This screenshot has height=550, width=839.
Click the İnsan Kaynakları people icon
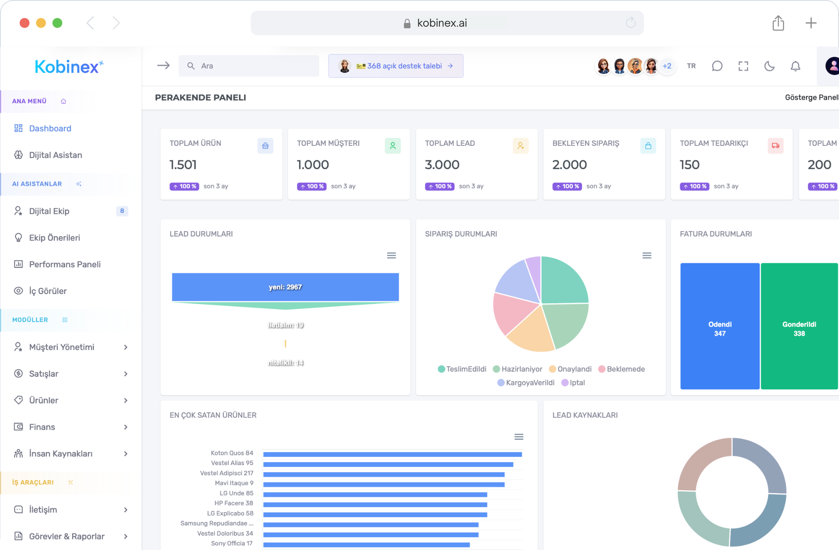(18, 453)
